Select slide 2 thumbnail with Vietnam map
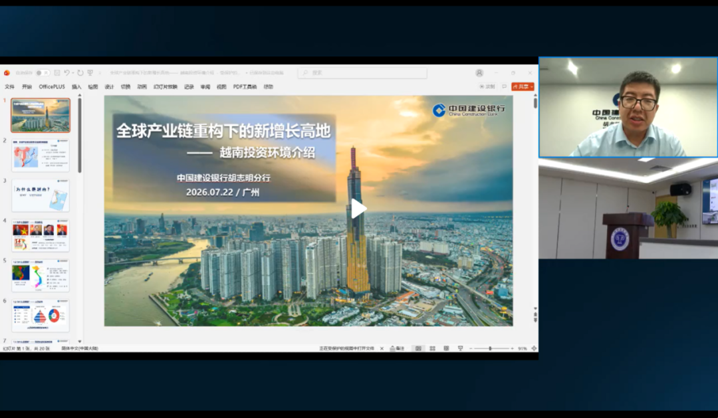Viewport: 718px width, 418px height. point(41,156)
